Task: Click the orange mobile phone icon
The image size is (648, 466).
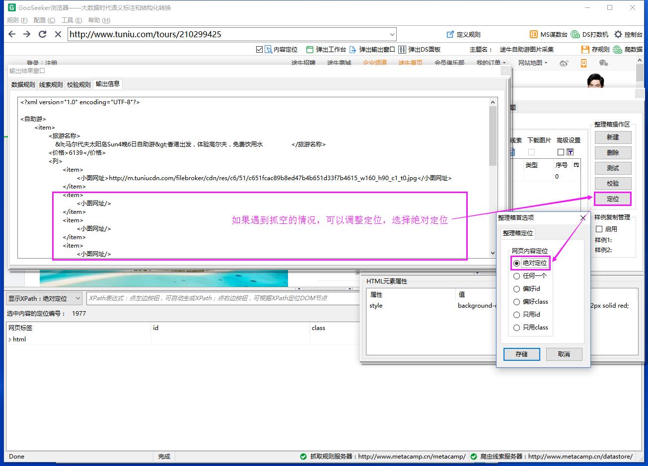Action: pos(584,63)
